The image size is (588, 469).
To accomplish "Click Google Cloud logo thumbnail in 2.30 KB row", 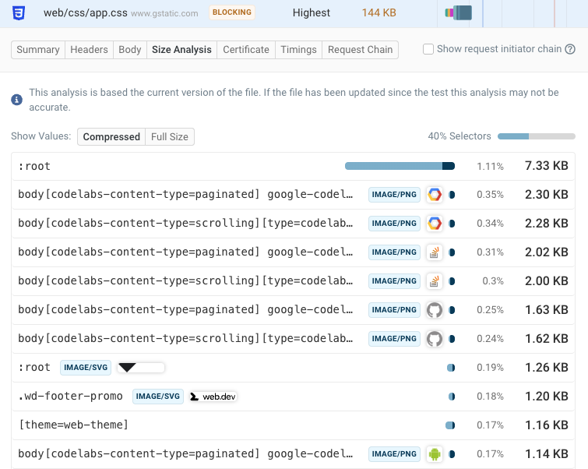I will tap(435, 194).
